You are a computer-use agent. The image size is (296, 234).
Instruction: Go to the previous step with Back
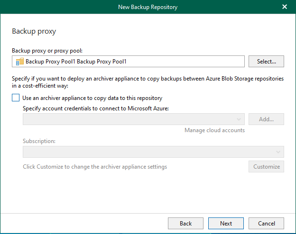tap(185, 223)
